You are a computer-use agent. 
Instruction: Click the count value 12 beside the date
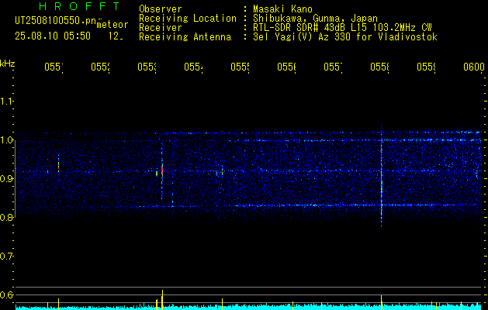(x=115, y=36)
